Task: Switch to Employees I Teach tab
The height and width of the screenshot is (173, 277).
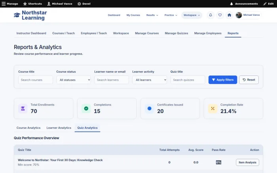Action: click(x=94, y=33)
